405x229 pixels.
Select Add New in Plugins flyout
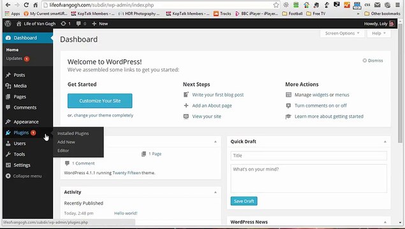pyautogui.click(x=66, y=142)
